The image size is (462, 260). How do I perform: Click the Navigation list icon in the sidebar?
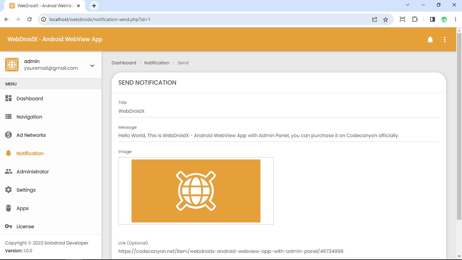(9, 117)
